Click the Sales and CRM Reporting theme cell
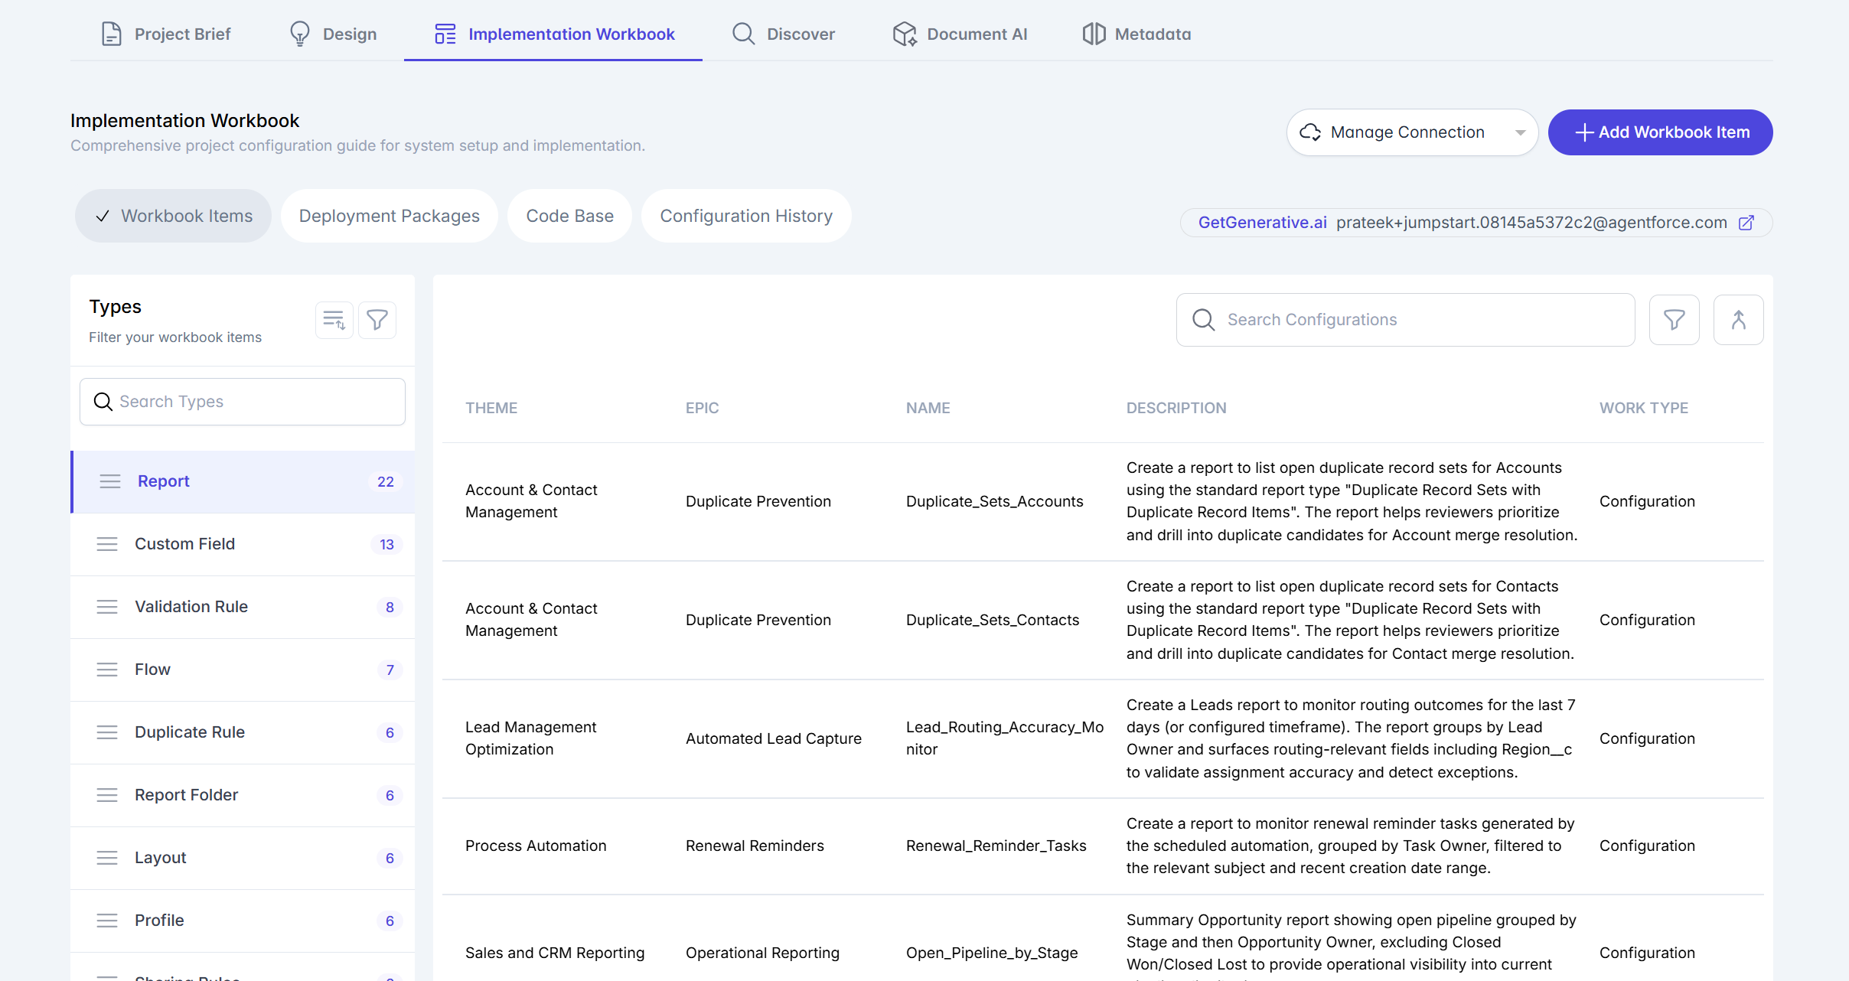1849x981 pixels. tap(555, 953)
